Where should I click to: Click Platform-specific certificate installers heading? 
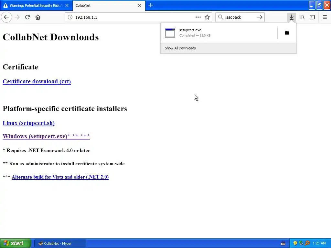(65, 108)
